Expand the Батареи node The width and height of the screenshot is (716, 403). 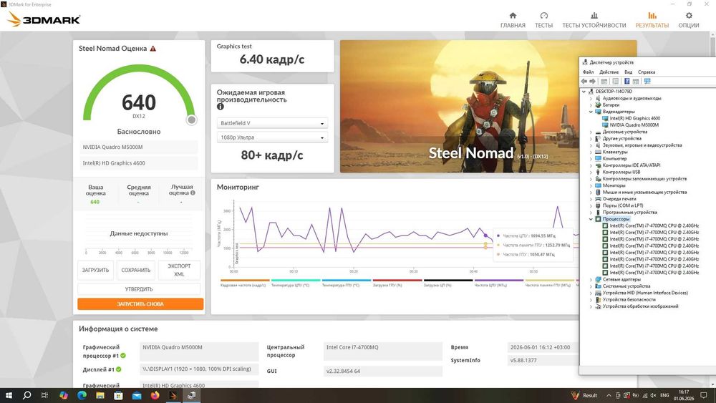point(591,105)
